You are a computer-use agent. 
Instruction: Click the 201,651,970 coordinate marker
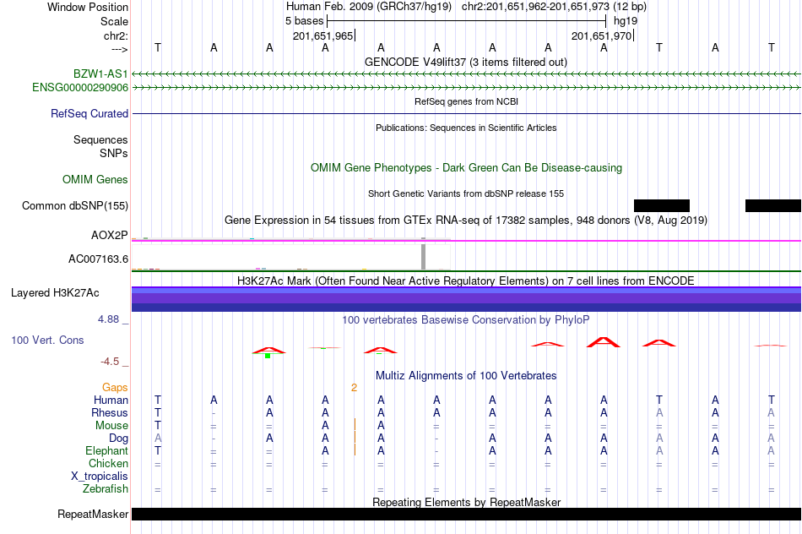(601, 35)
